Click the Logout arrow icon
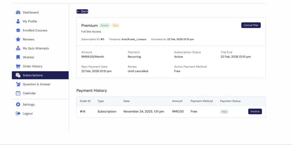The width and height of the screenshot is (292, 145). coord(18,113)
